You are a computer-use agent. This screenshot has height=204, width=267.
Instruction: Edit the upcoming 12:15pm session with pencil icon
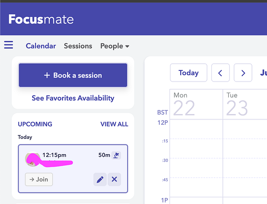[100, 180]
